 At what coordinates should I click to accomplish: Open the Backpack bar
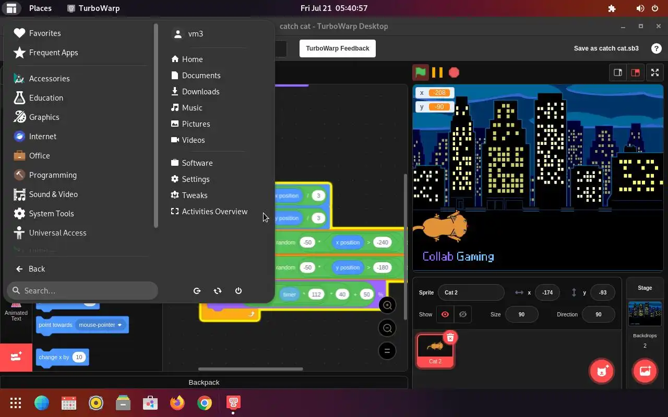204,382
